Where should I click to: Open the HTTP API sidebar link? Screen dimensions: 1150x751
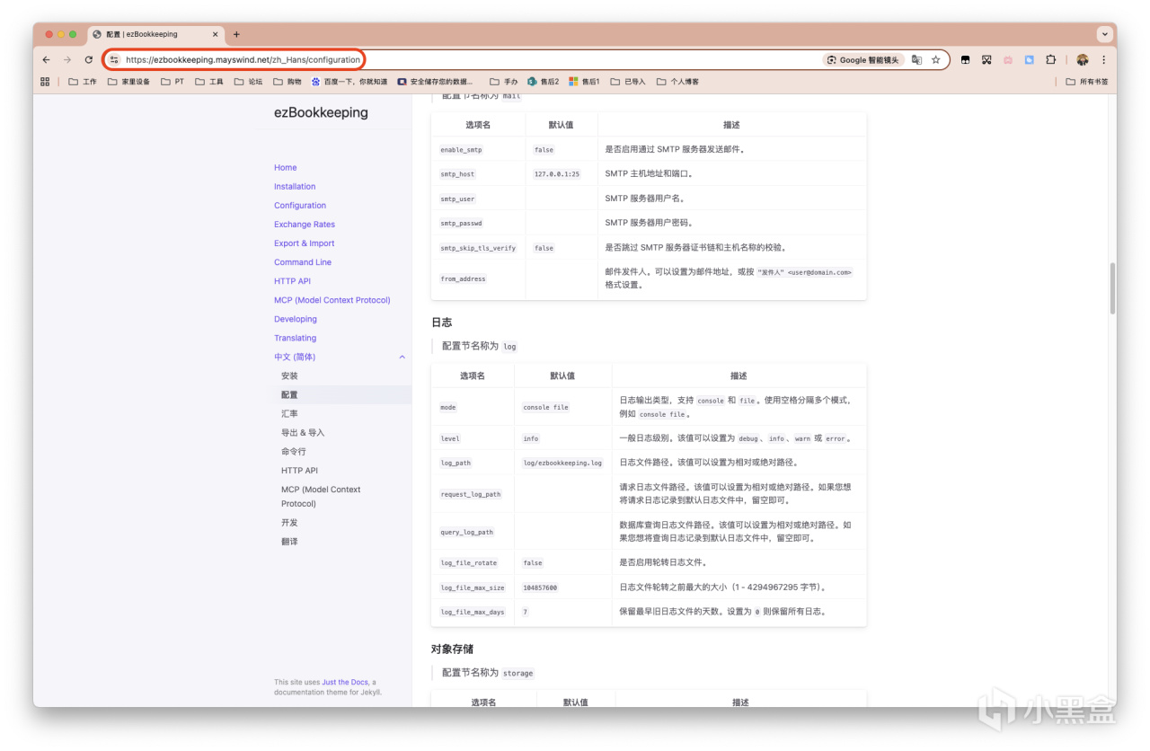tap(292, 281)
